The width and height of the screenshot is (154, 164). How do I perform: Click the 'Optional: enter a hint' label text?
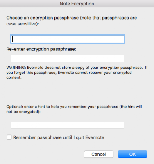74,109
